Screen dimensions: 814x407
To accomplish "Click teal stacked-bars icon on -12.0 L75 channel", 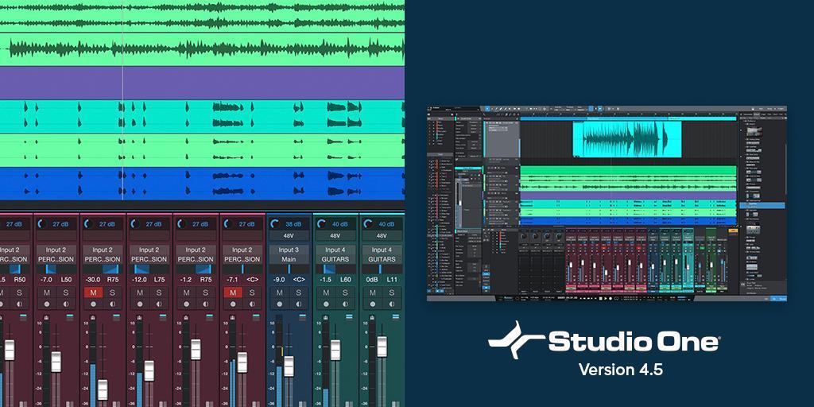I will [x=162, y=316].
